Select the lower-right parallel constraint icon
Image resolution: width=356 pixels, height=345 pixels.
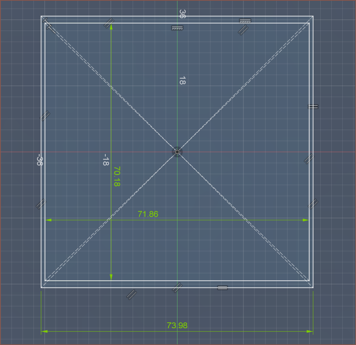coord(313,204)
